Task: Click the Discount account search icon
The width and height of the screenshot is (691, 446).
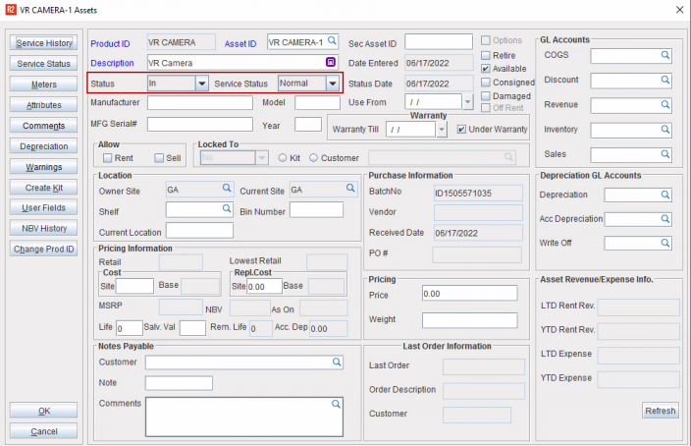Action: point(664,81)
